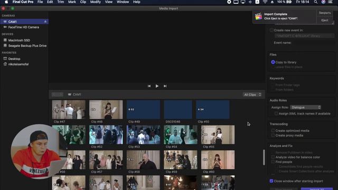Screen dimensions: 338x190
Task: Open the Help menu
Action: click(136, 2)
